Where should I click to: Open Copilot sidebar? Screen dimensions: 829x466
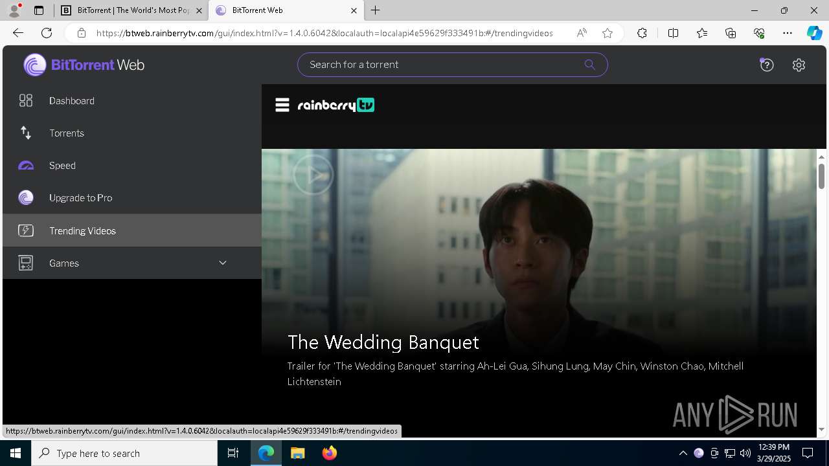[x=814, y=33]
